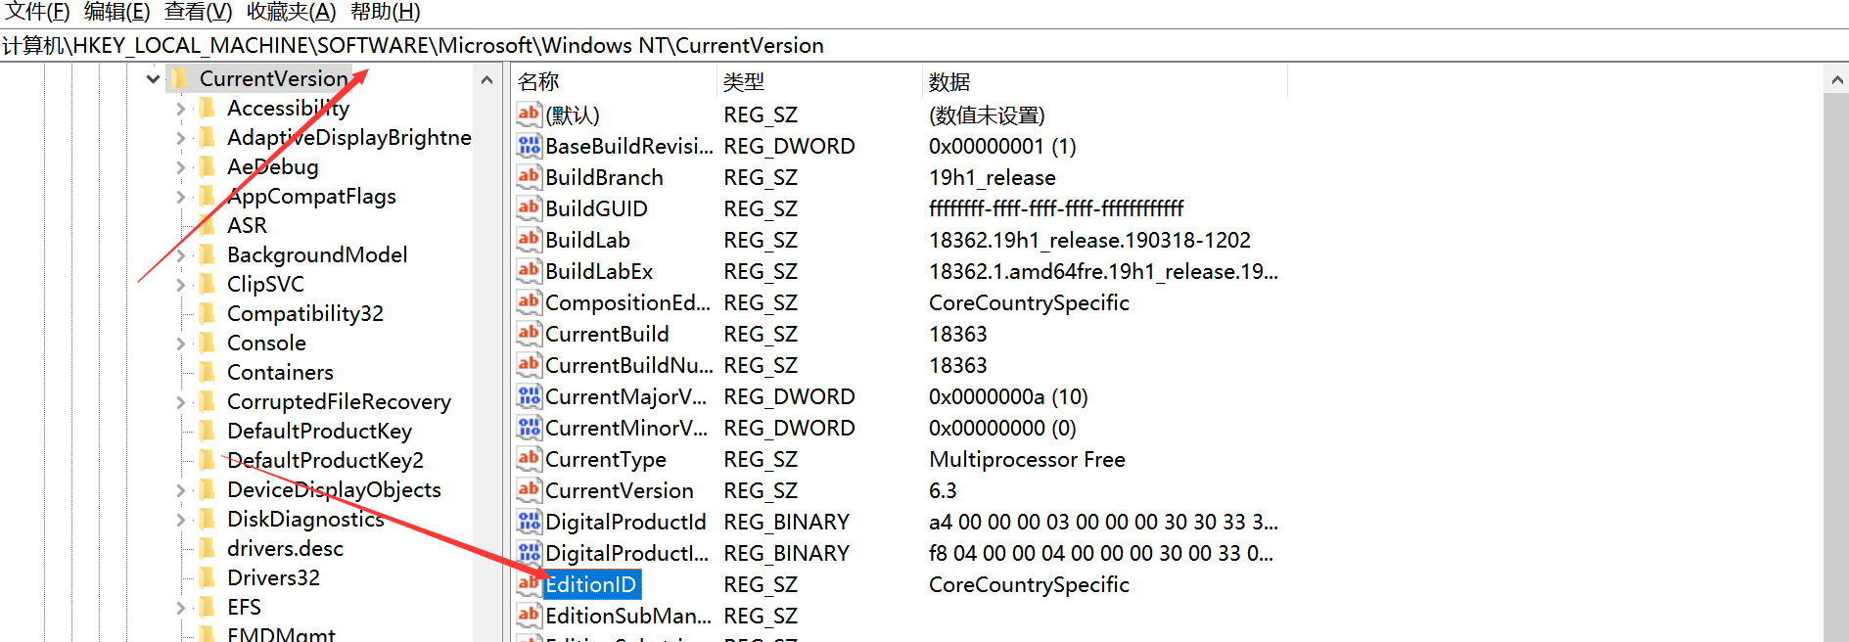Expand the AeDebug key
Viewport: 1849px width, 642px height.
tap(180, 167)
